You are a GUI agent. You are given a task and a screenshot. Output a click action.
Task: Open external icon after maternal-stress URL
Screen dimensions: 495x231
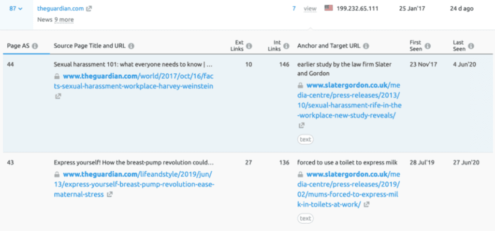pos(110,194)
